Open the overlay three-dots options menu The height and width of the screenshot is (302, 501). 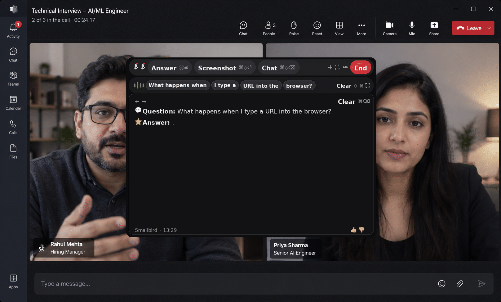click(x=345, y=67)
